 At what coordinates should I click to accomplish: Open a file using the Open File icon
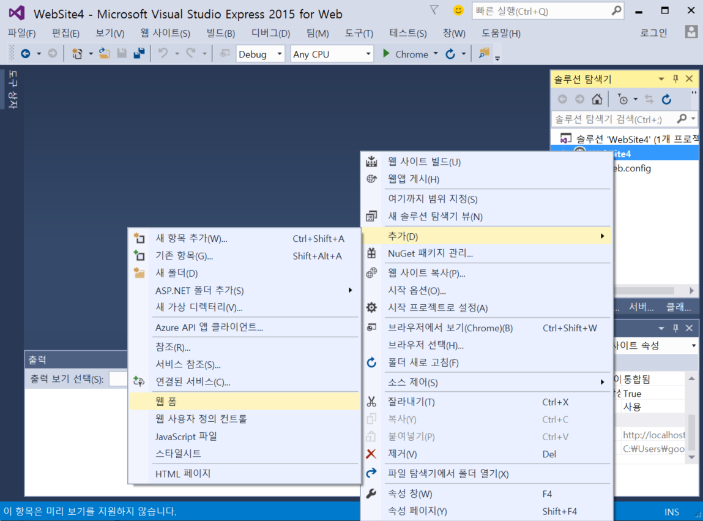coord(104,53)
